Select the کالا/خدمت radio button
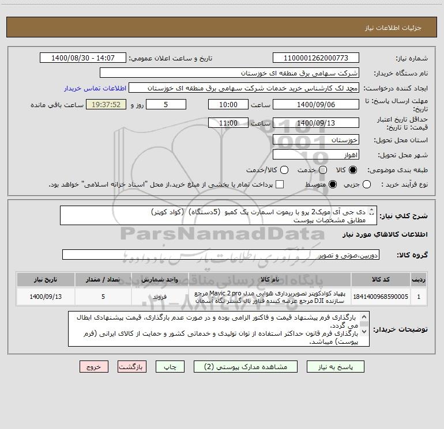Viewport: 444px width, 429px height. [284, 170]
